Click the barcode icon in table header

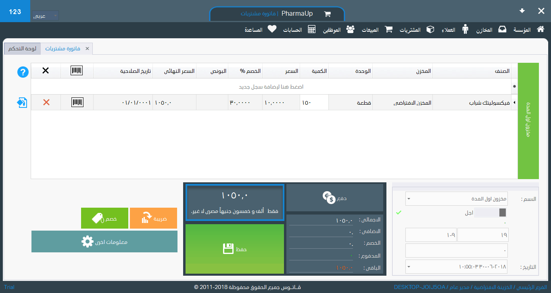77,70
